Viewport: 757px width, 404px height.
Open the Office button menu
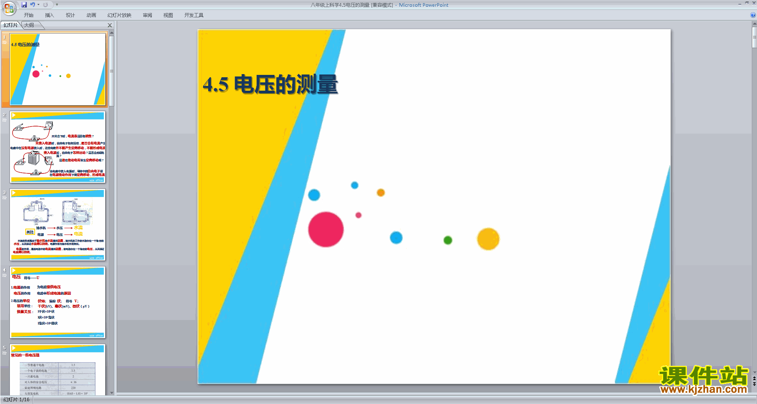pos(9,8)
